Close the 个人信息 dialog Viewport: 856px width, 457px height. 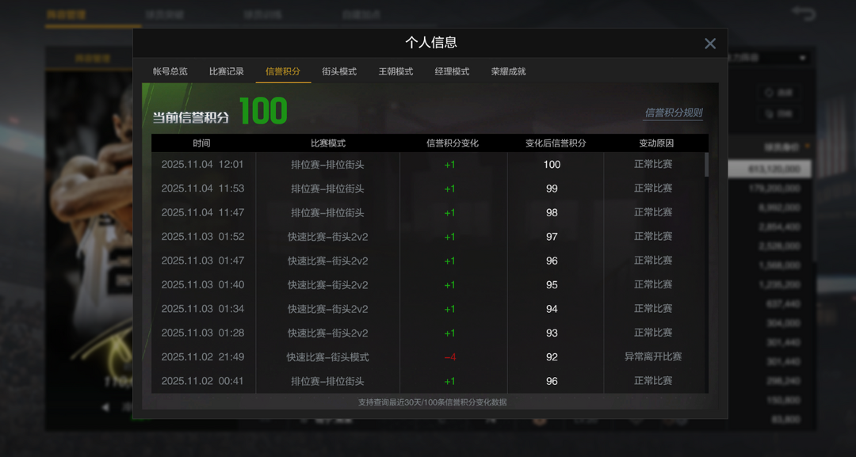[x=709, y=44]
